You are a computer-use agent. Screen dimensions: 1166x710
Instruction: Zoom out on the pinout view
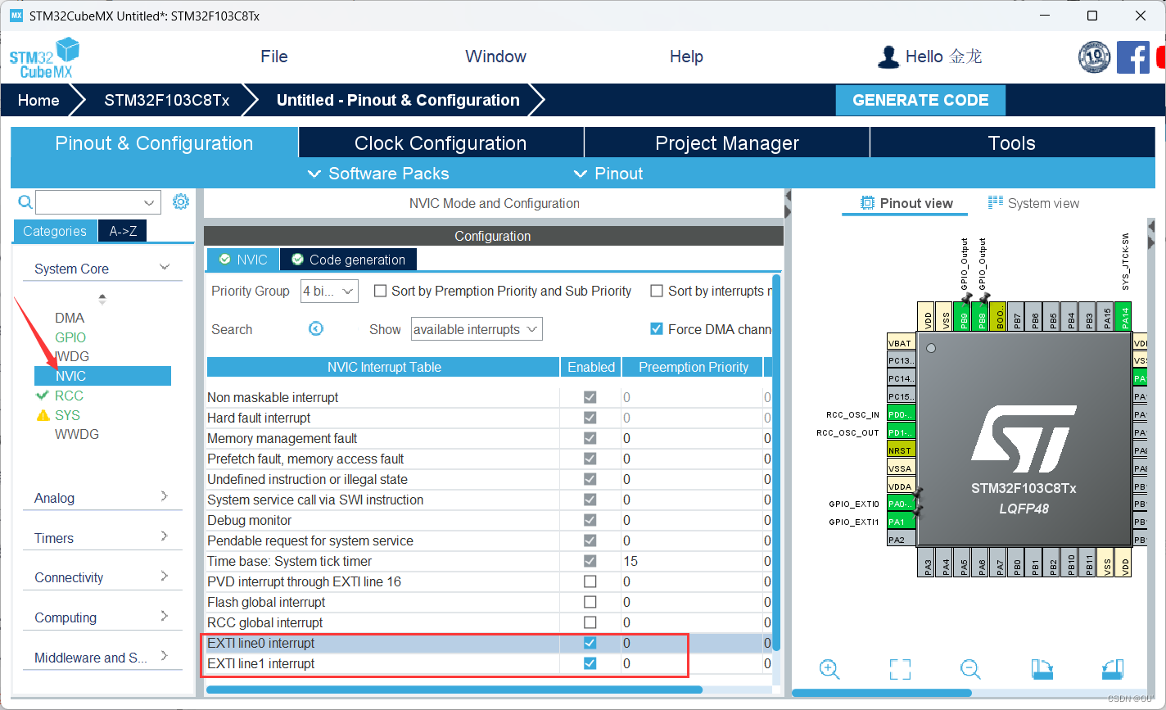(970, 669)
